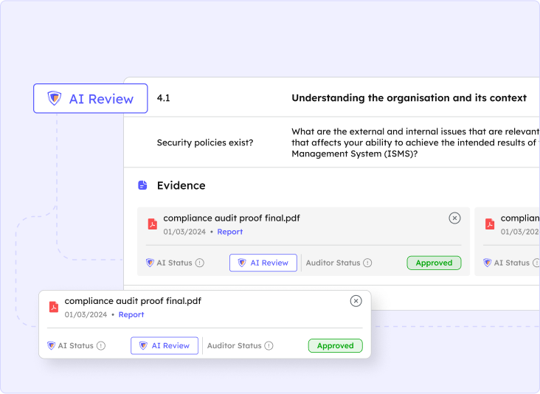Click the large AI Review callout button
The width and height of the screenshot is (540, 394).
pos(91,99)
